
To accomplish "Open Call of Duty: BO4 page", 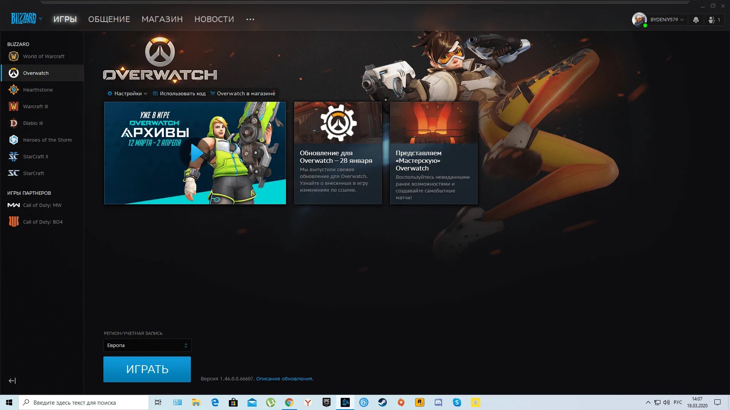I will 43,222.
